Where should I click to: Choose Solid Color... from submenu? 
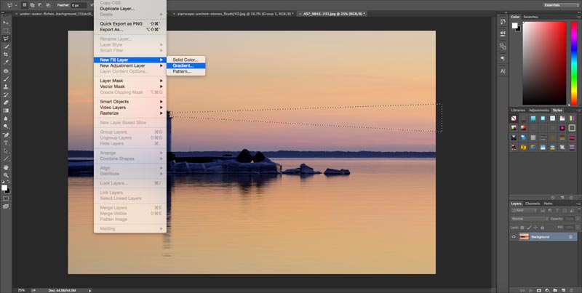(186, 60)
